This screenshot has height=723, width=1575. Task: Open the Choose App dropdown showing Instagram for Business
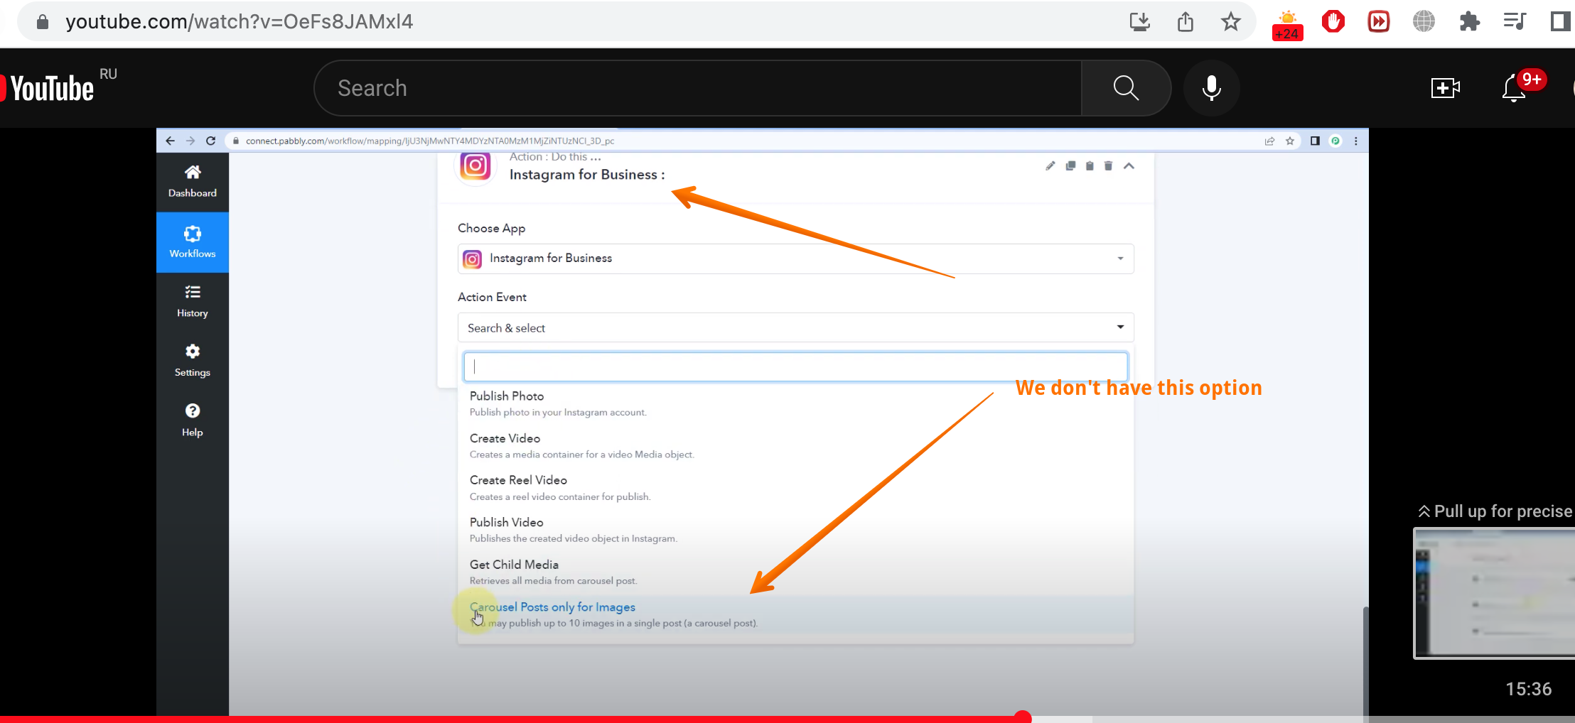(x=795, y=259)
